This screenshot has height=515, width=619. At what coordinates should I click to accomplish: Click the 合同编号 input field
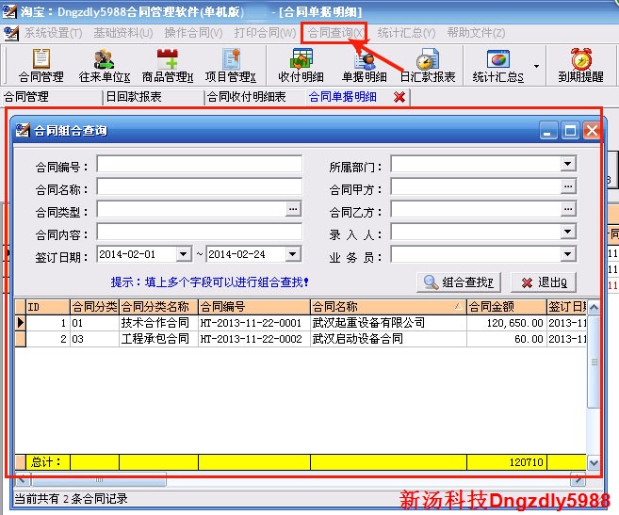(x=200, y=164)
